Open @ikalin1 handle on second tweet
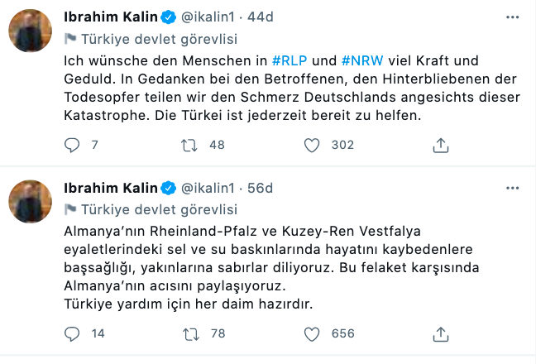The image size is (536, 364). point(208,188)
